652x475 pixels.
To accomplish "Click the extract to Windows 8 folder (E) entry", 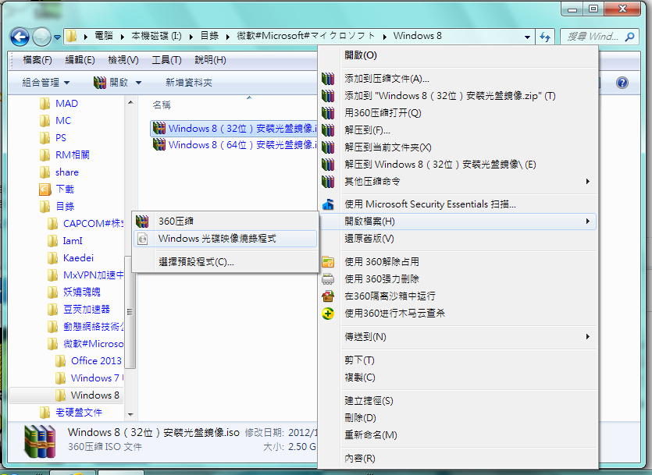I will (458, 165).
